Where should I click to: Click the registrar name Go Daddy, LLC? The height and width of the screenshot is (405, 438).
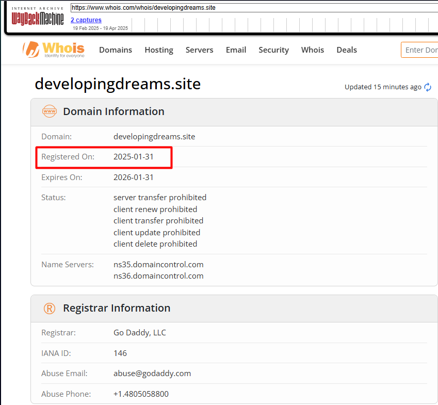point(140,333)
